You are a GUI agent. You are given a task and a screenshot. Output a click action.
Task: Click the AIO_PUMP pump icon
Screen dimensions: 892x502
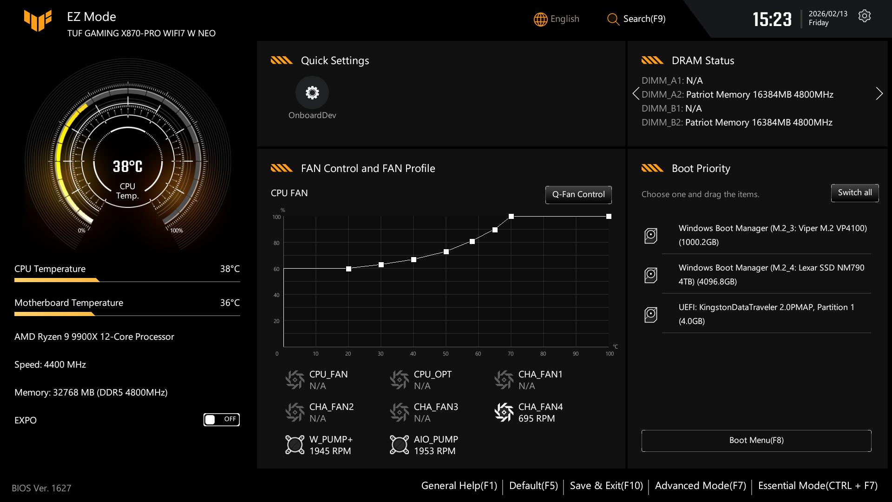point(399,444)
